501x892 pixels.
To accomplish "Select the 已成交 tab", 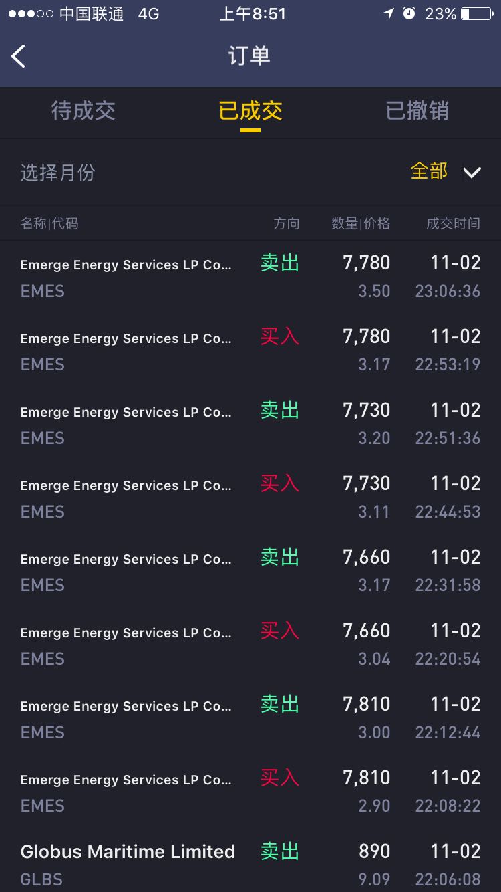I will pos(251,111).
